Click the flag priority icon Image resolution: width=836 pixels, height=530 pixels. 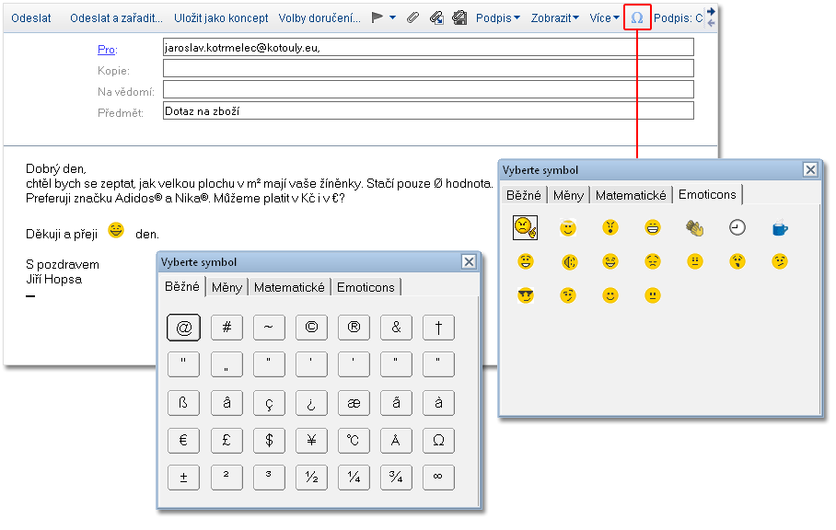[x=377, y=17]
